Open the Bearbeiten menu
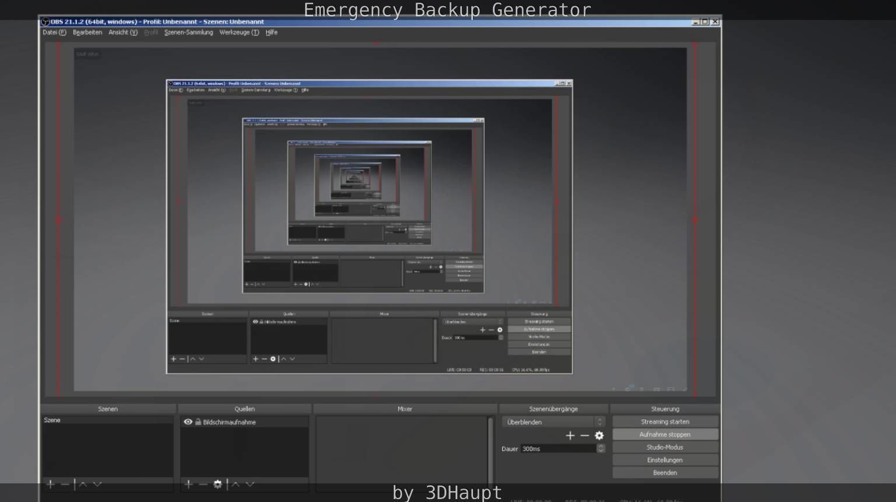 click(x=87, y=33)
